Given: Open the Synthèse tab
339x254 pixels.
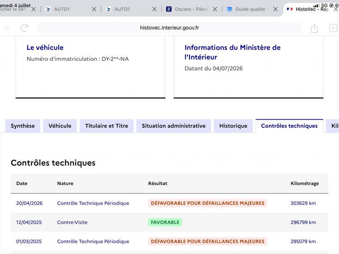Looking at the screenshot, I should [x=23, y=126].
